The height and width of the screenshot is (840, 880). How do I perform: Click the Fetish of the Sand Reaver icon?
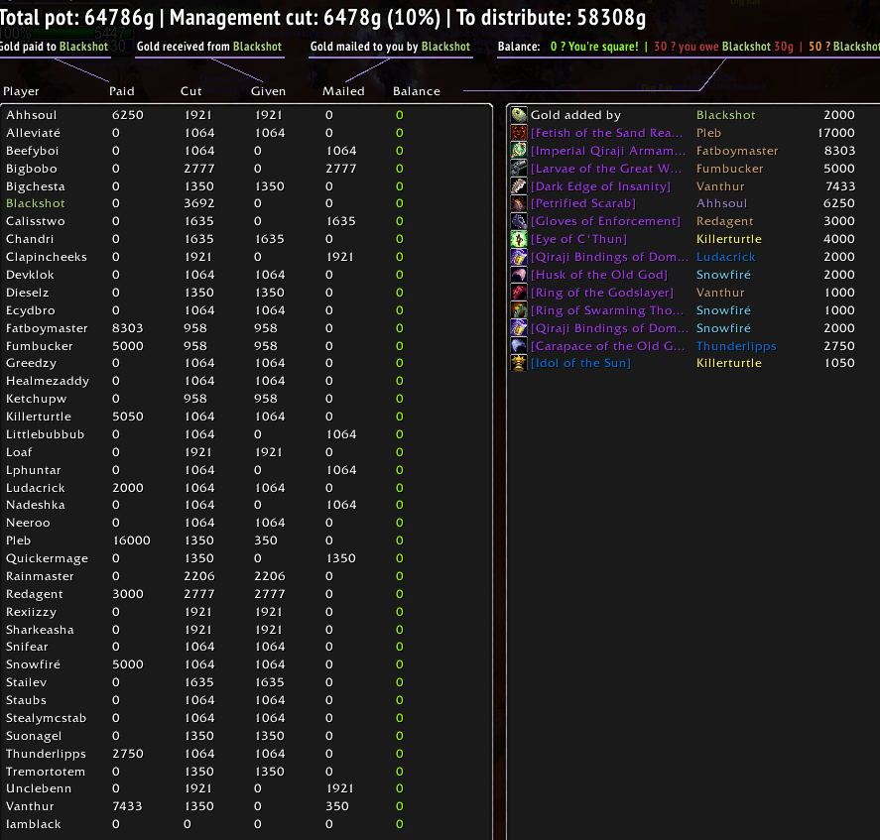point(519,133)
